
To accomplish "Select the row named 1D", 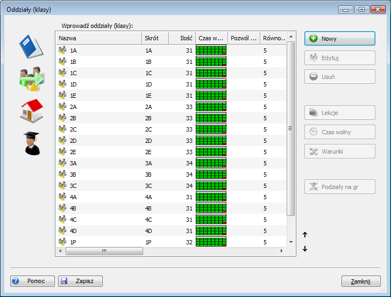I will tap(172, 84).
